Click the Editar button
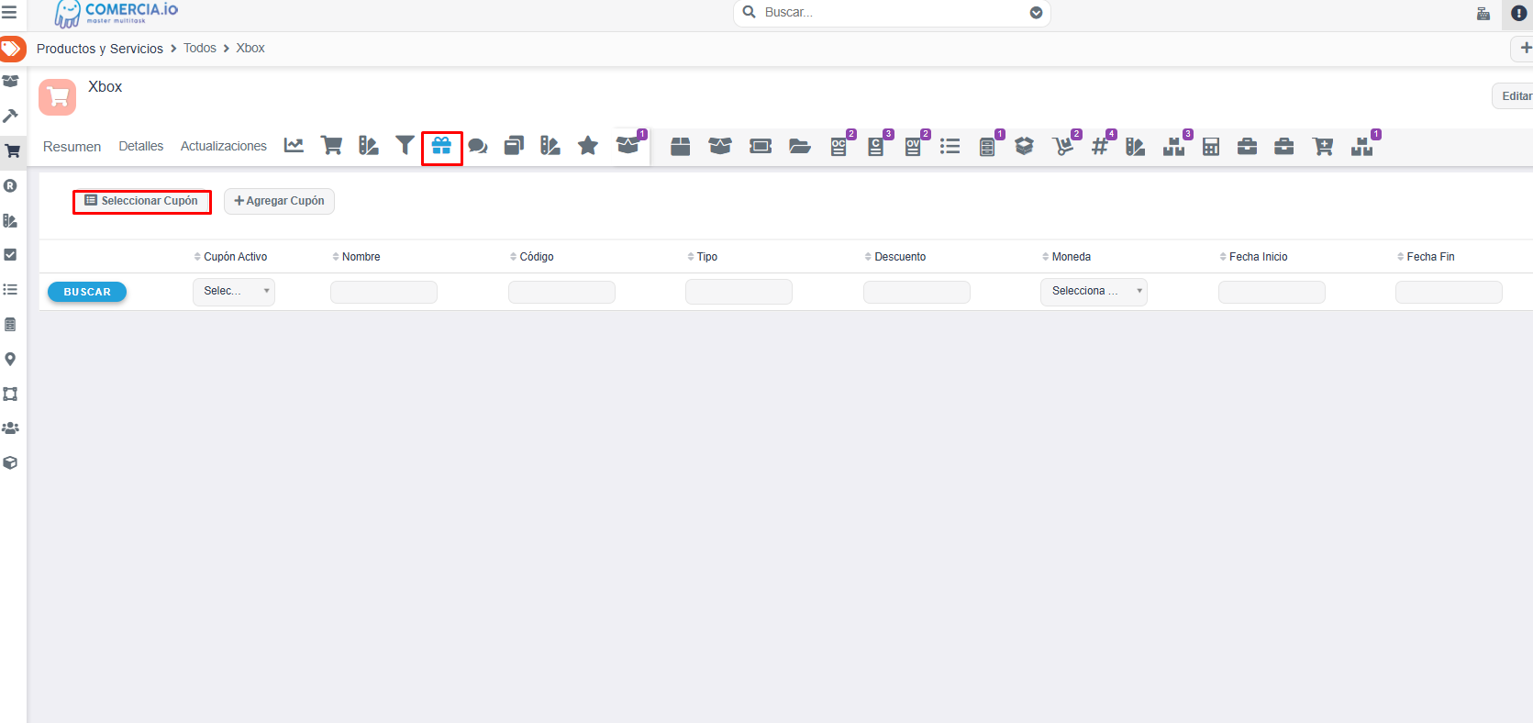The width and height of the screenshot is (1533, 723). [1514, 95]
